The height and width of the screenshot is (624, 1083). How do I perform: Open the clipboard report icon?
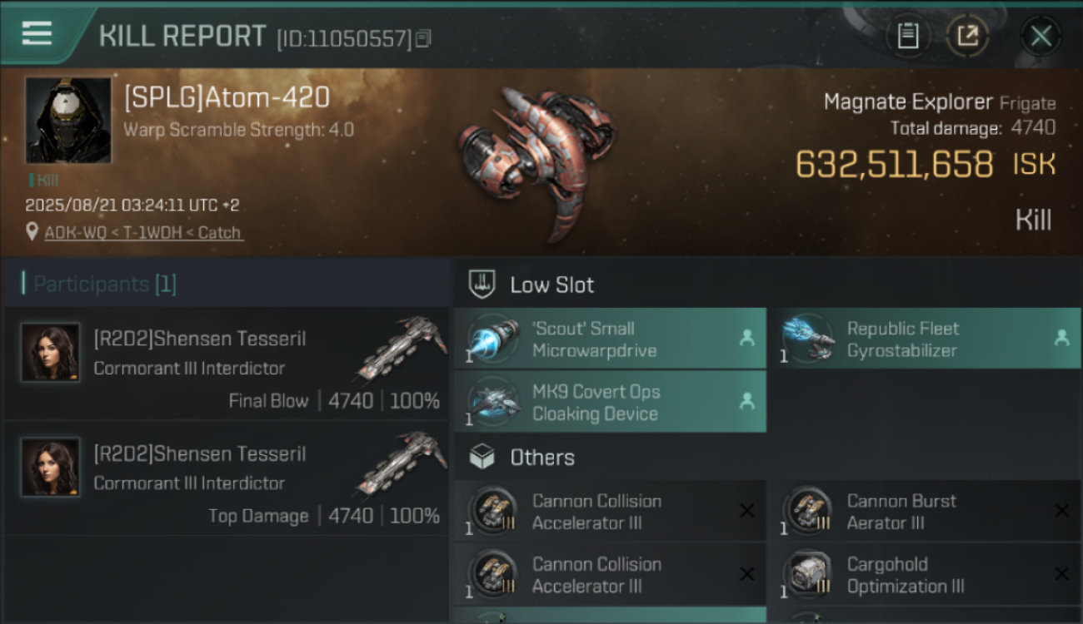pyautogui.click(x=907, y=36)
